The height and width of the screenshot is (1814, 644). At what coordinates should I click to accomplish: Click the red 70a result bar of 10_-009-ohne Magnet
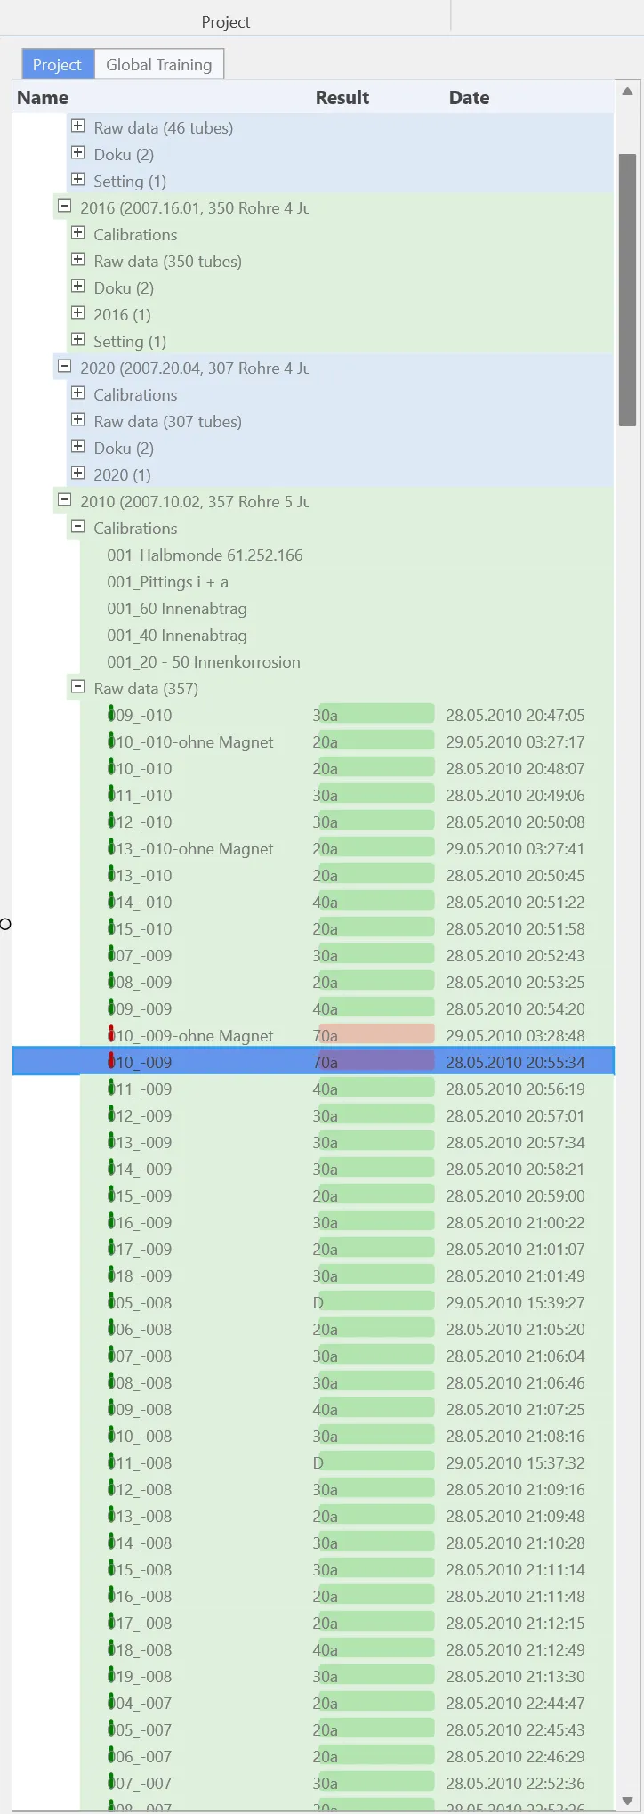click(x=377, y=1034)
